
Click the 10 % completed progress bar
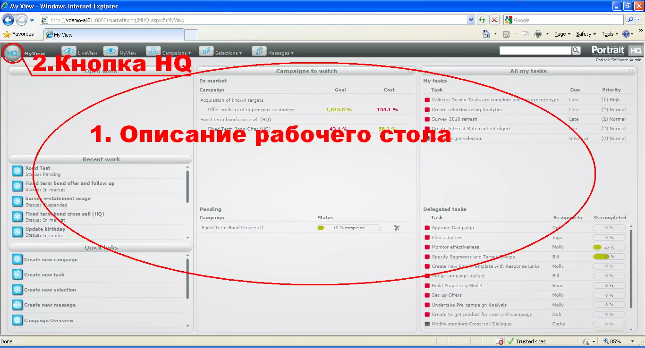click(349, 228)
